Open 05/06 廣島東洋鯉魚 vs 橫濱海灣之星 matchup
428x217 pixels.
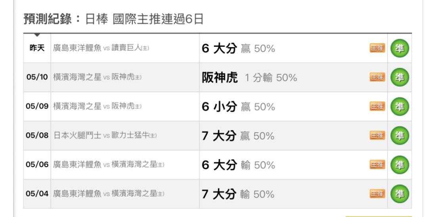click(109, 164)
